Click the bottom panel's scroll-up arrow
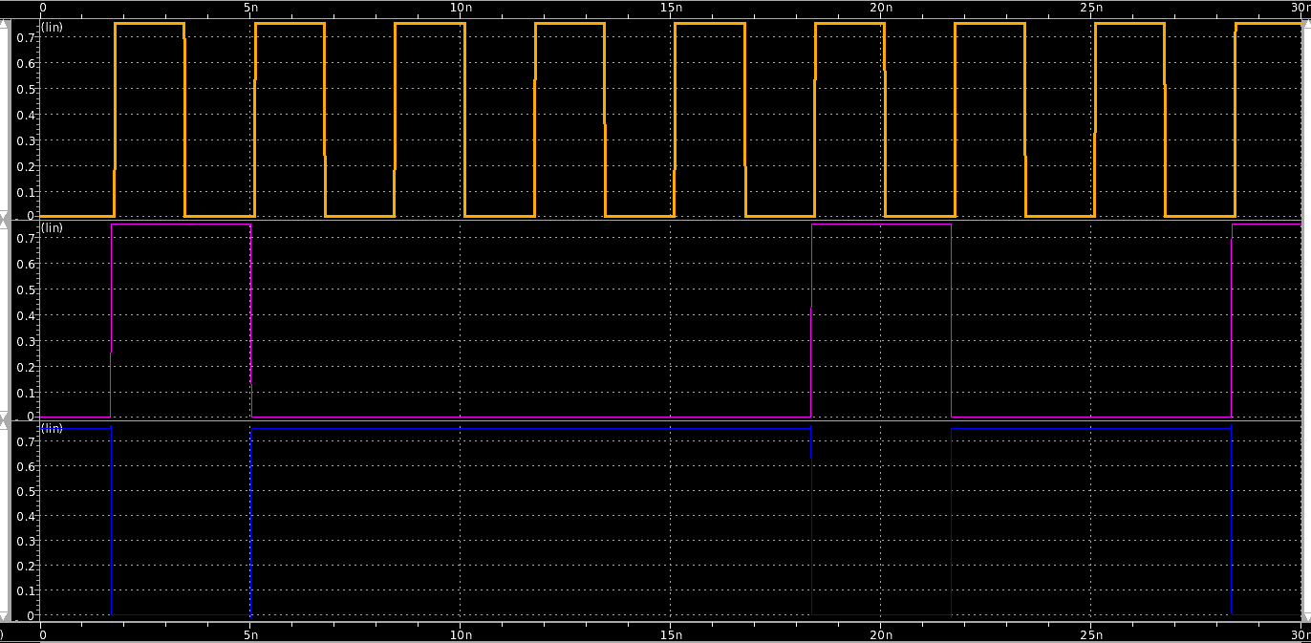 click(x=4, y=427)
